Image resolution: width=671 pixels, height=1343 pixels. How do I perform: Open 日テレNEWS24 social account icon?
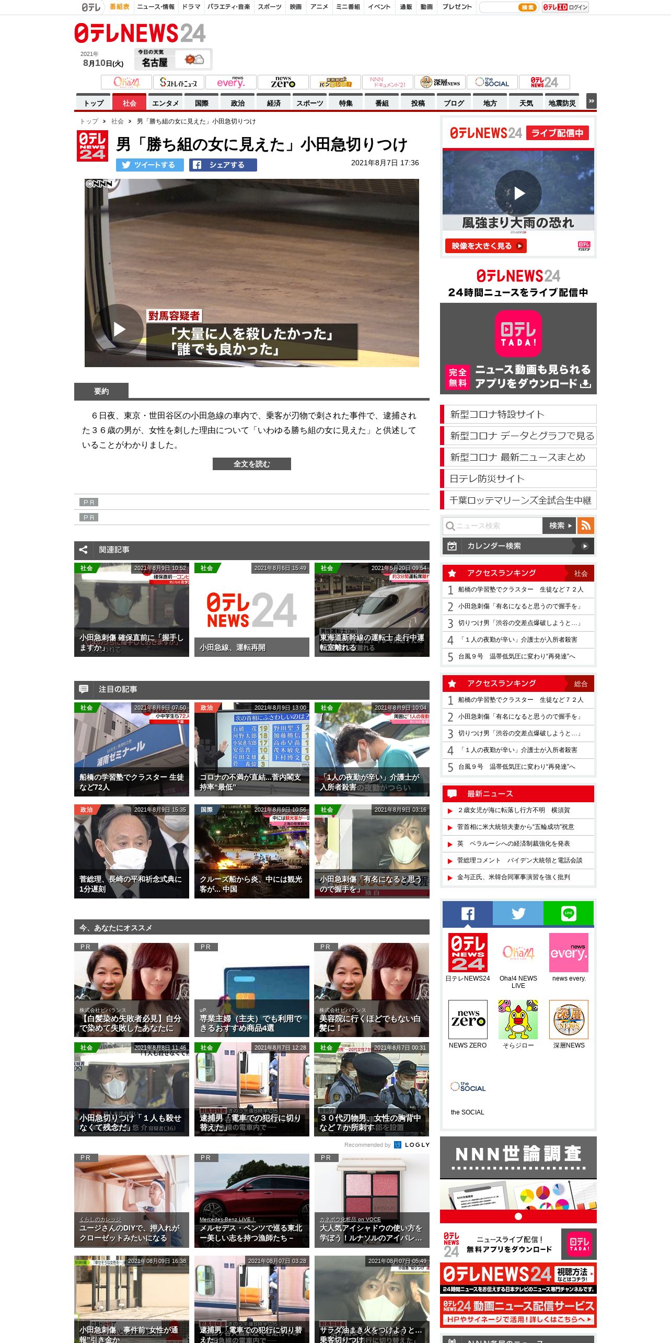(x=468, y=952)
